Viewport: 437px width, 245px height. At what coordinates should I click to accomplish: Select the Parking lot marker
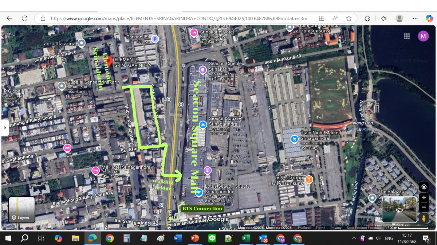point(155,39)
